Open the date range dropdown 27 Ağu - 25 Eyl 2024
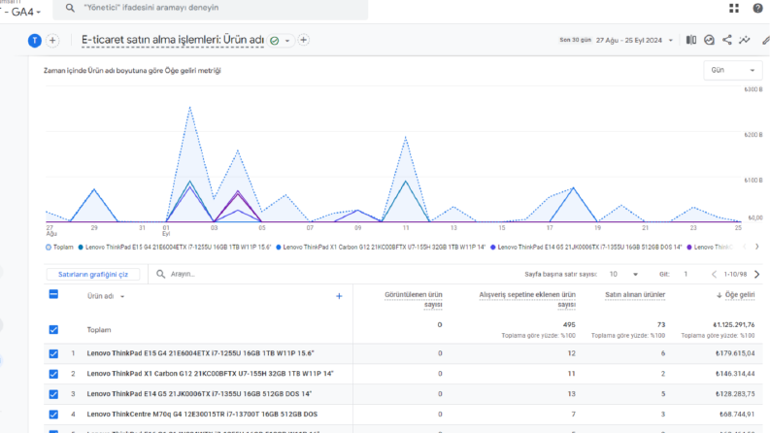 (634, 40)
